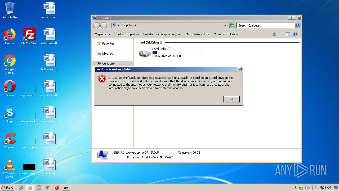Click the network tray icon
This screenshot has height=191, width=339.
301,188
